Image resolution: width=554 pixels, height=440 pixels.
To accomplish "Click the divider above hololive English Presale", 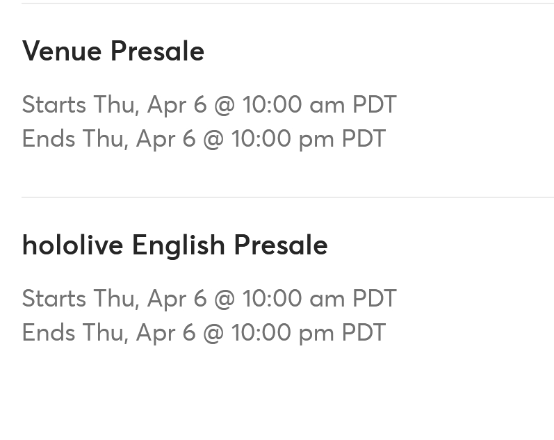I will [x=288, y=197].
